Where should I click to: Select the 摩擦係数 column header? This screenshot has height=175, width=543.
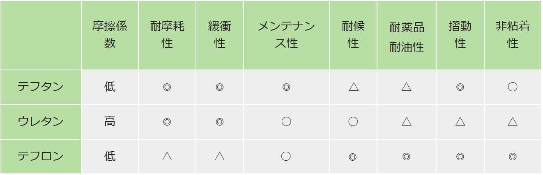point(110,35)
